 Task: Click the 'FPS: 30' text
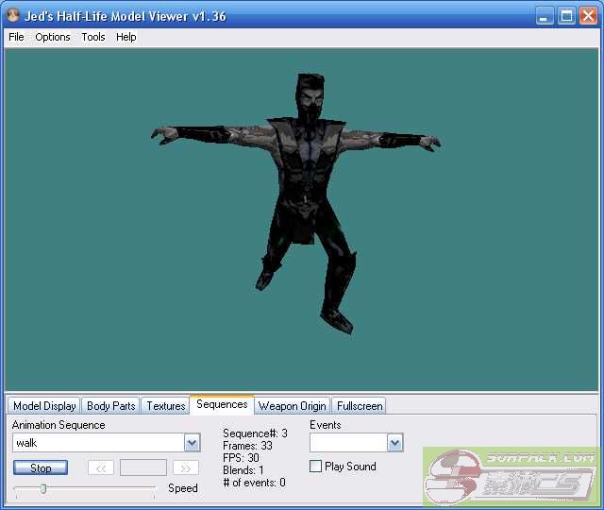[241, 458]
